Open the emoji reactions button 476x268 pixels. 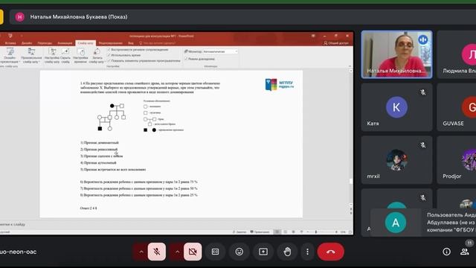(239, 252)
